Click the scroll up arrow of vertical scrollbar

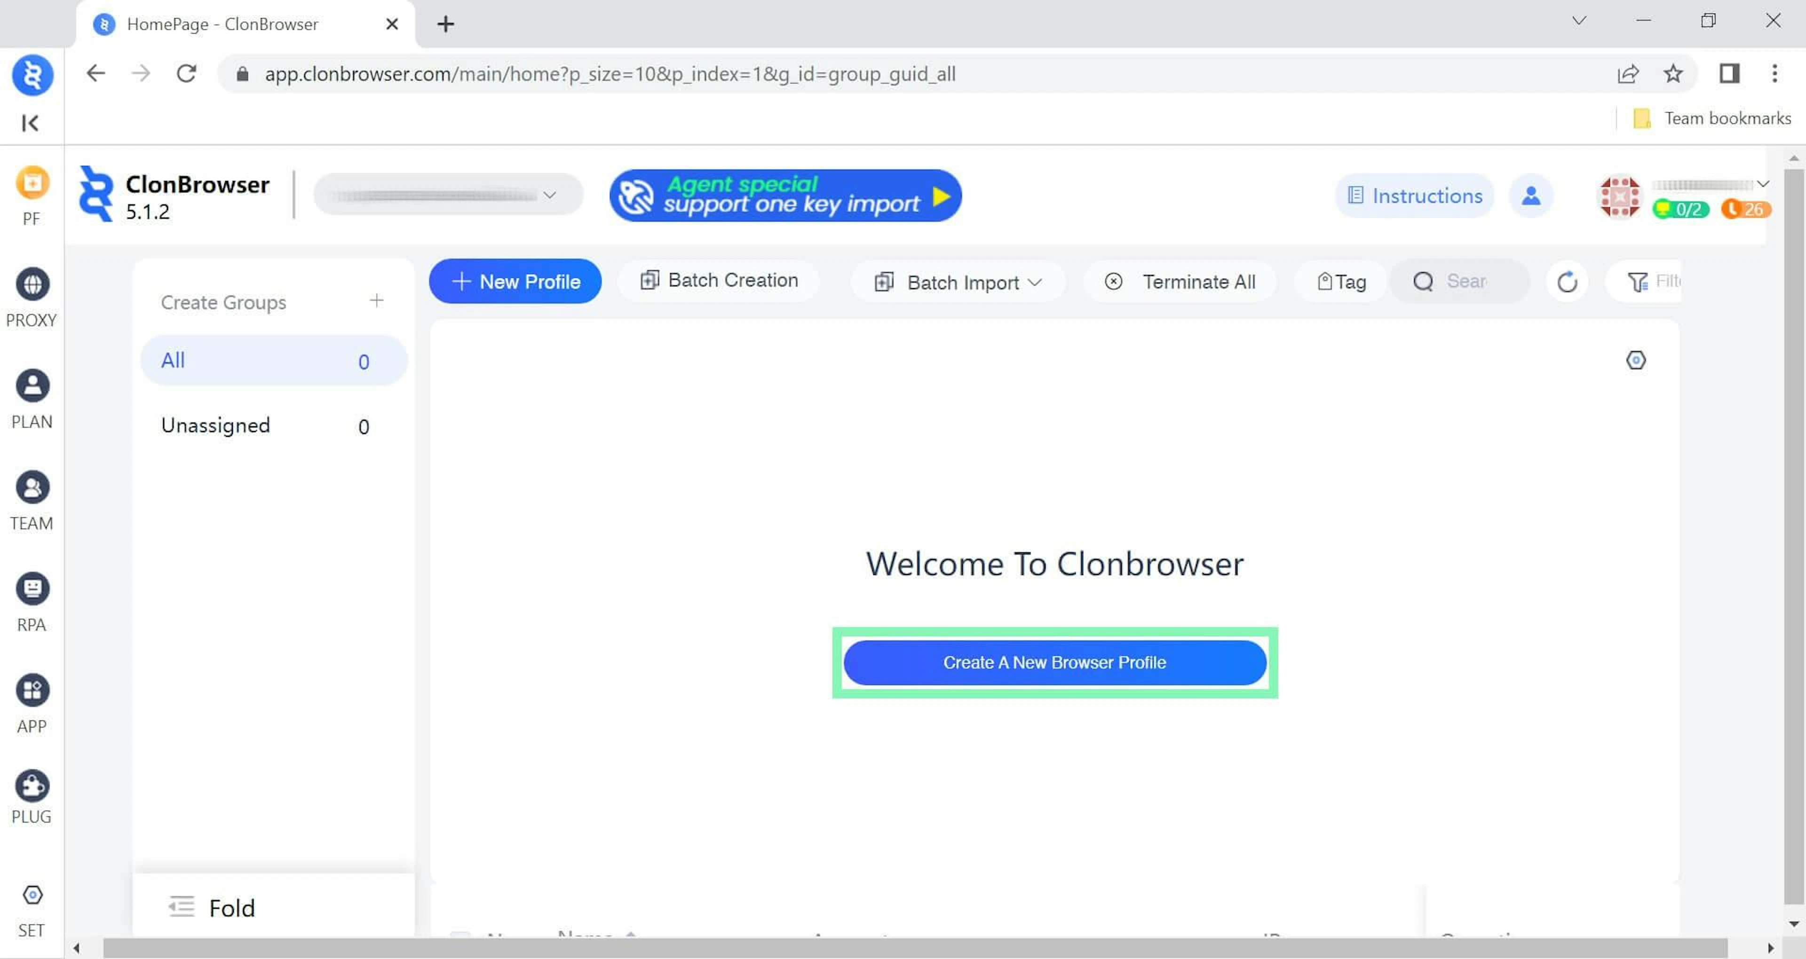point(1794,158)
